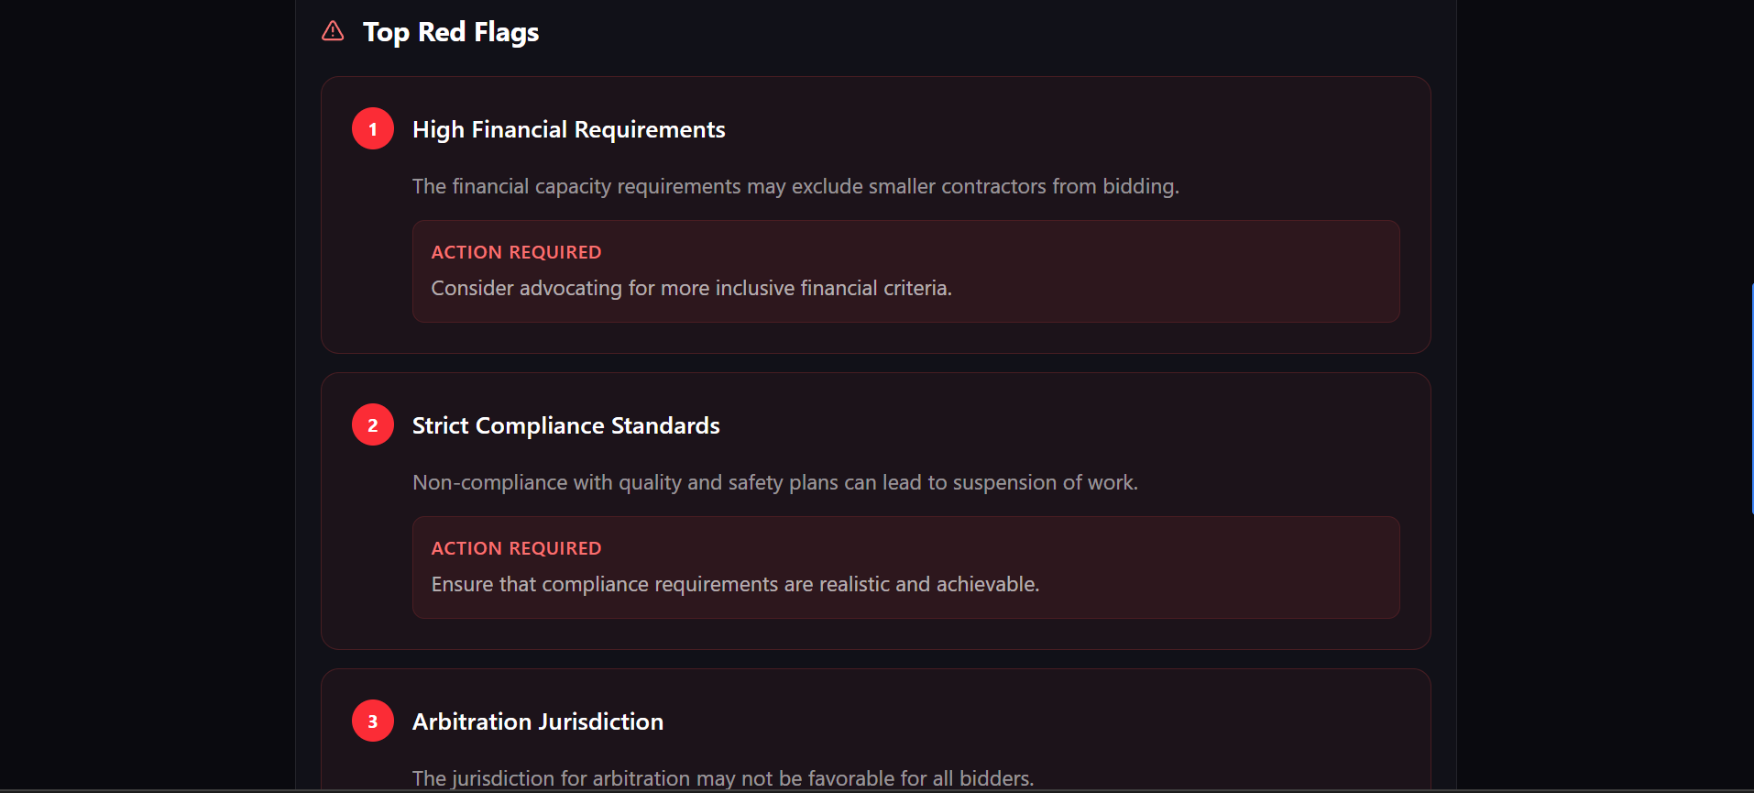
Task: Select the Arbitration Jurisdiction title
Action: (538, 722)
